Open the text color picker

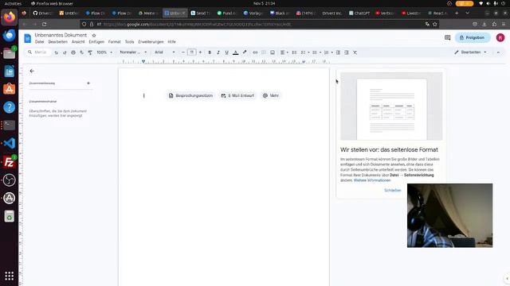pyautogui.click(x=236, y=52)
